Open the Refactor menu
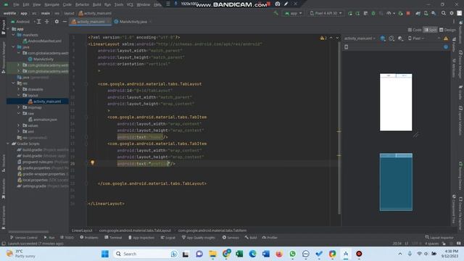Screen dimensions: 464x261 pos(82,4)
